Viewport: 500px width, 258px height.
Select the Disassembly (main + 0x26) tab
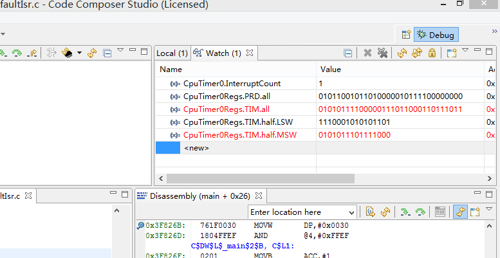click(x=199, y=196)
